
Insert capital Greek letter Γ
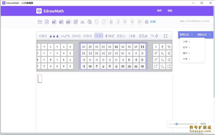[44, 60]
